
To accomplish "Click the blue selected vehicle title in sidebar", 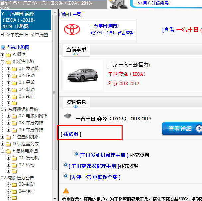I will tap(26, 20).
